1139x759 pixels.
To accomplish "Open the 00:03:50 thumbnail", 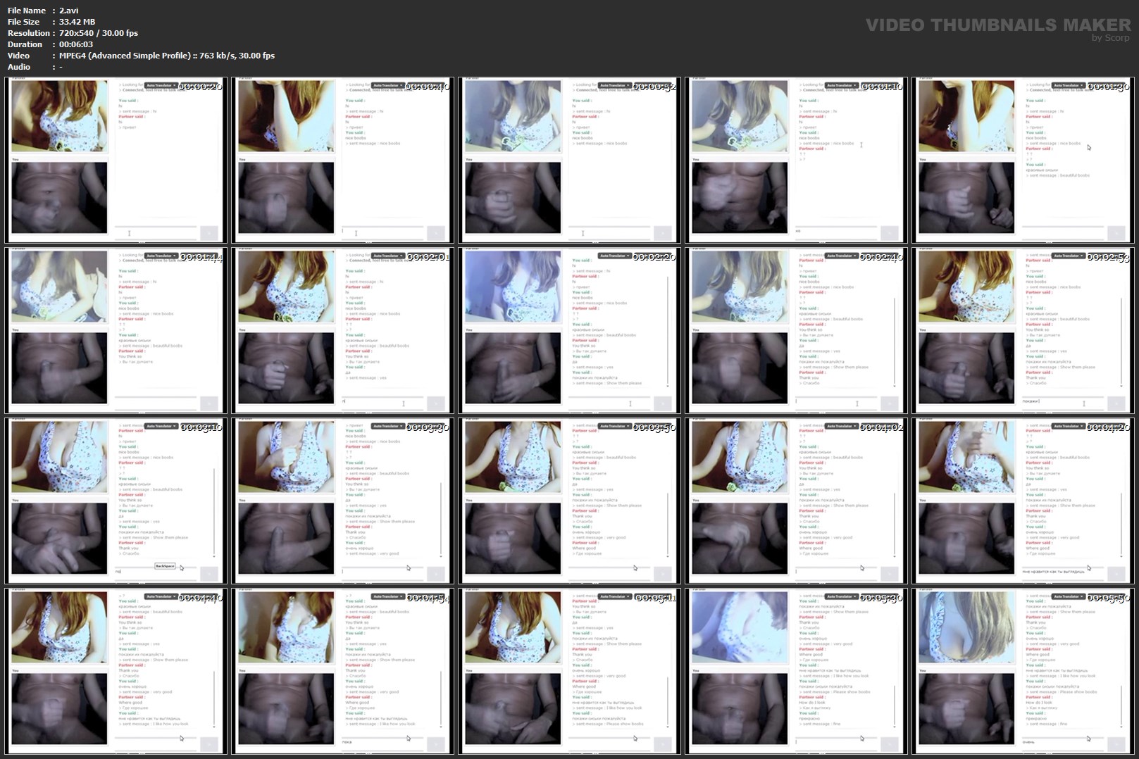I will tap(569, 501).
